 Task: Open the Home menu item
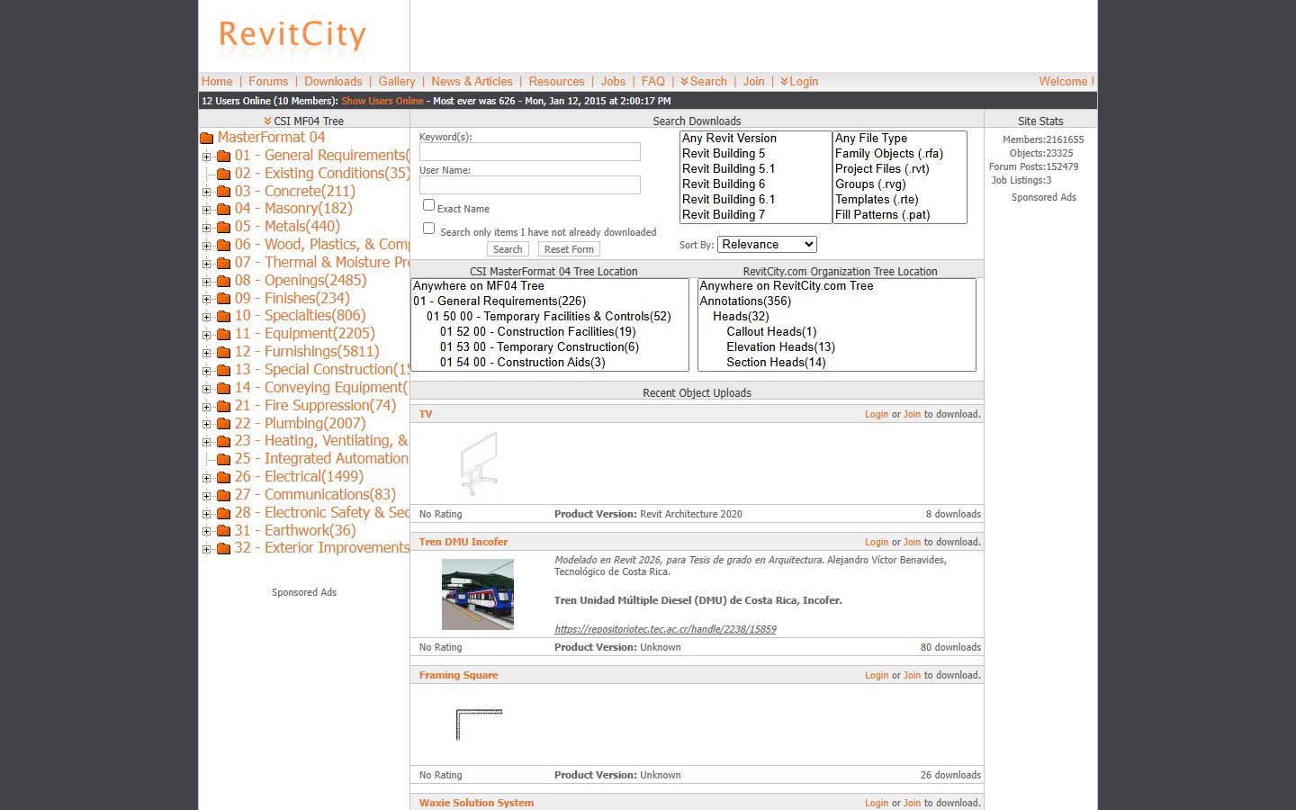(217, 81)
